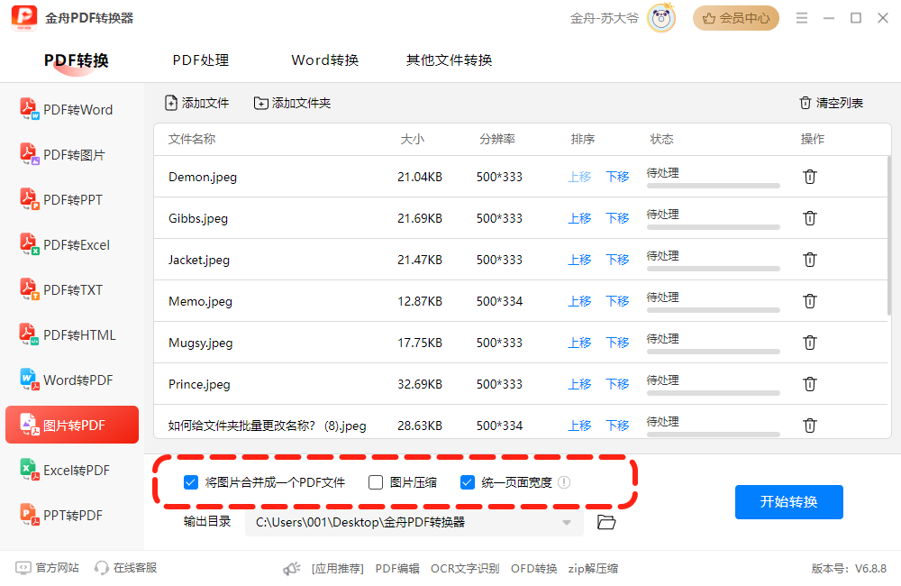This screenshot has width=901, height=586.
Task: Click the info icon beside 统一页面宽度
Action: click(564, 482)
